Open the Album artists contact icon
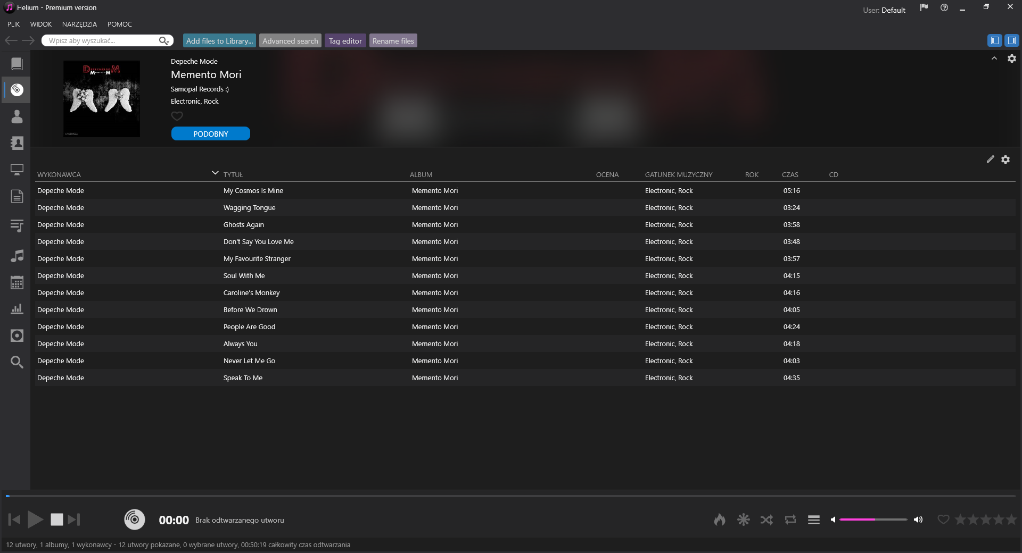This screenshot has width=1022, height=553. coord(17,143)
